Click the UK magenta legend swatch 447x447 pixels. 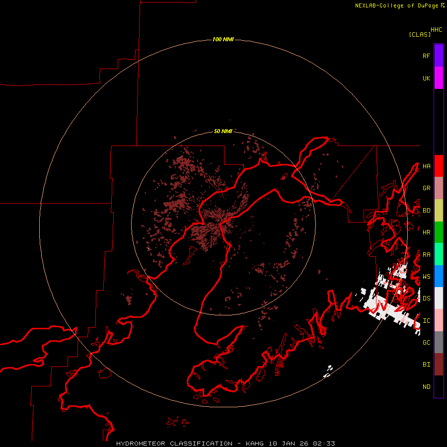coord(439,78)
